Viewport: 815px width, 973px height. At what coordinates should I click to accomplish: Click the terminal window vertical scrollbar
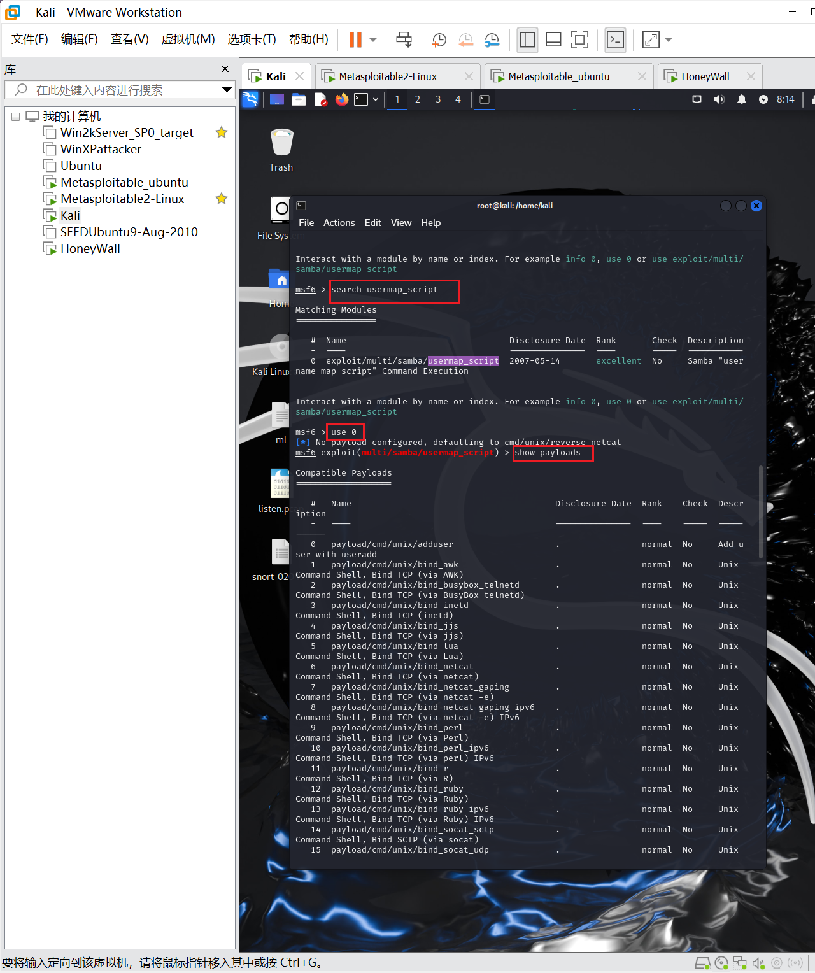[760, 513]
